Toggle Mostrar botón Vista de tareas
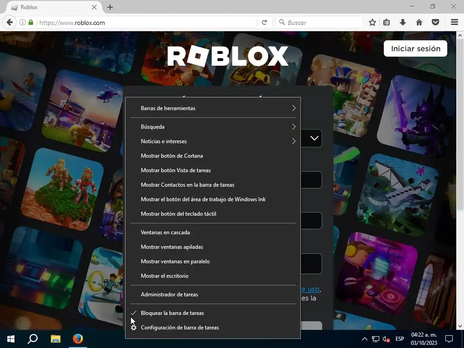The image size is (464, 348). 213,170
